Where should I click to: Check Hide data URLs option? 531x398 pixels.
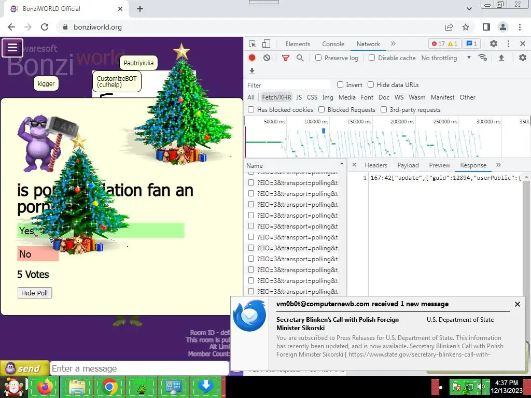pyautogui.click(x=371, y=84)
